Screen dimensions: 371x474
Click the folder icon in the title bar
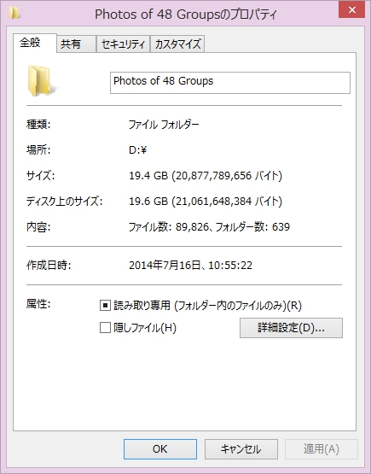click(14, 13)
